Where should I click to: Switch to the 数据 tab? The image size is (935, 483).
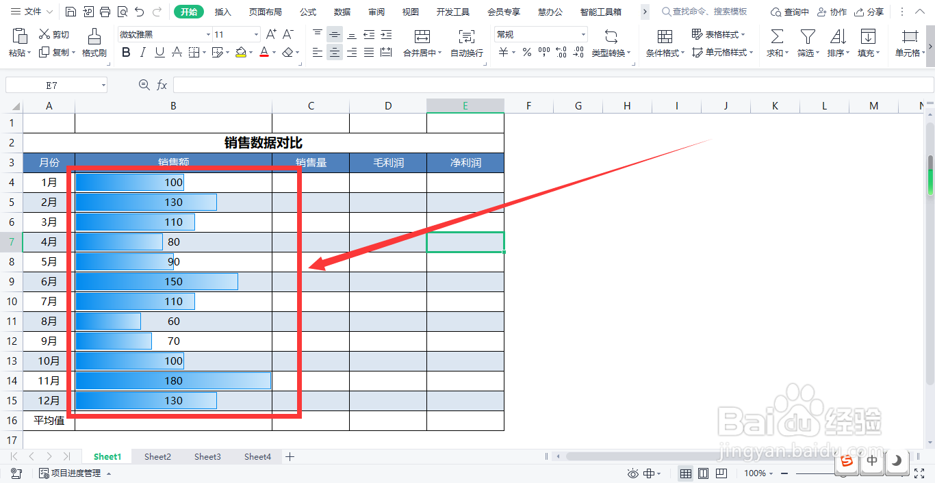click(342, 12)
